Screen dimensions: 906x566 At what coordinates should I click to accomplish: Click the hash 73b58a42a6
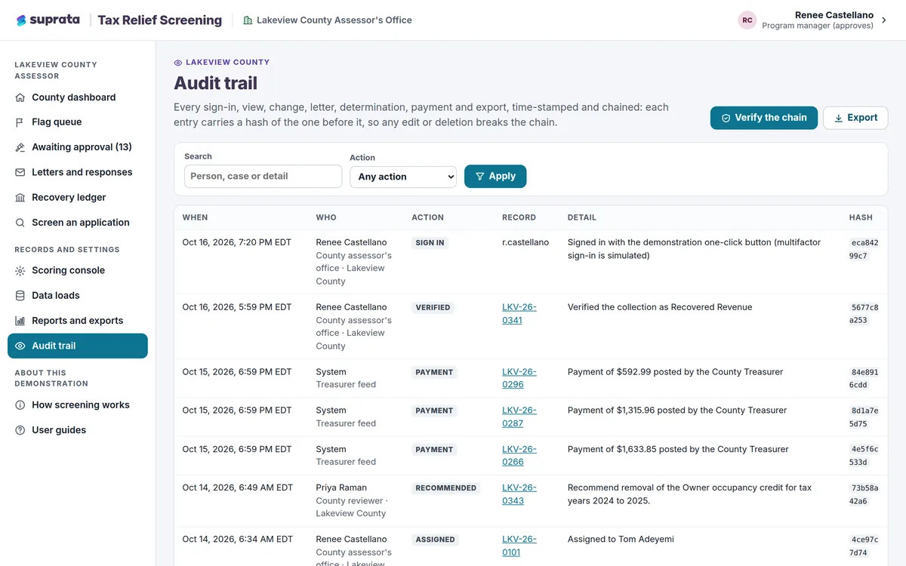pyautogui.click(x=864, y=494)
